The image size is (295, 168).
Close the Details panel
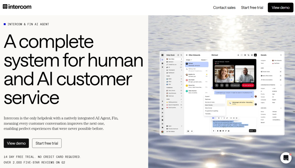tap(281, 55)
